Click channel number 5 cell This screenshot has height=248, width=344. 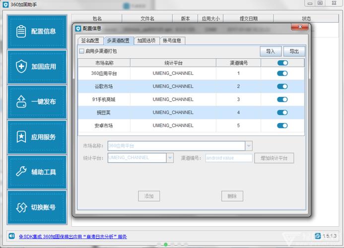238,125
